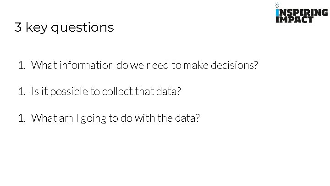Click the word INSPIRING in the logo
The width and height of the screenshot is (330, 186).
click(302, 13)
